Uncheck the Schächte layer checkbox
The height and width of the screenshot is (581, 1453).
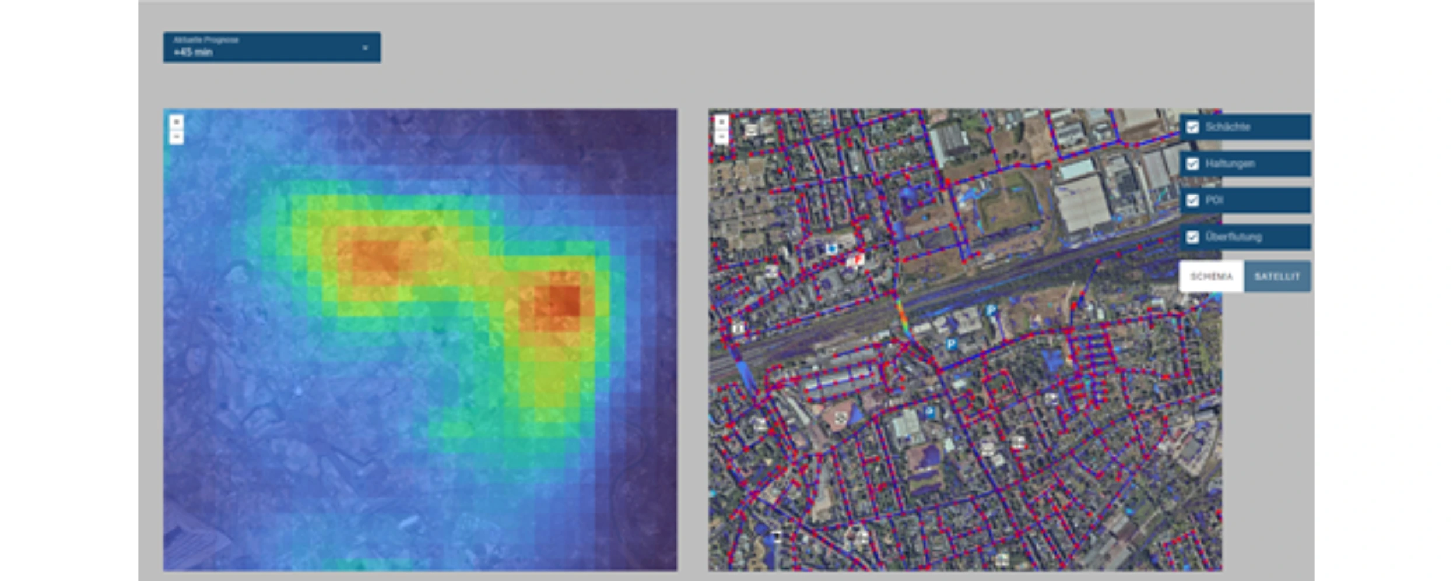1192,127
